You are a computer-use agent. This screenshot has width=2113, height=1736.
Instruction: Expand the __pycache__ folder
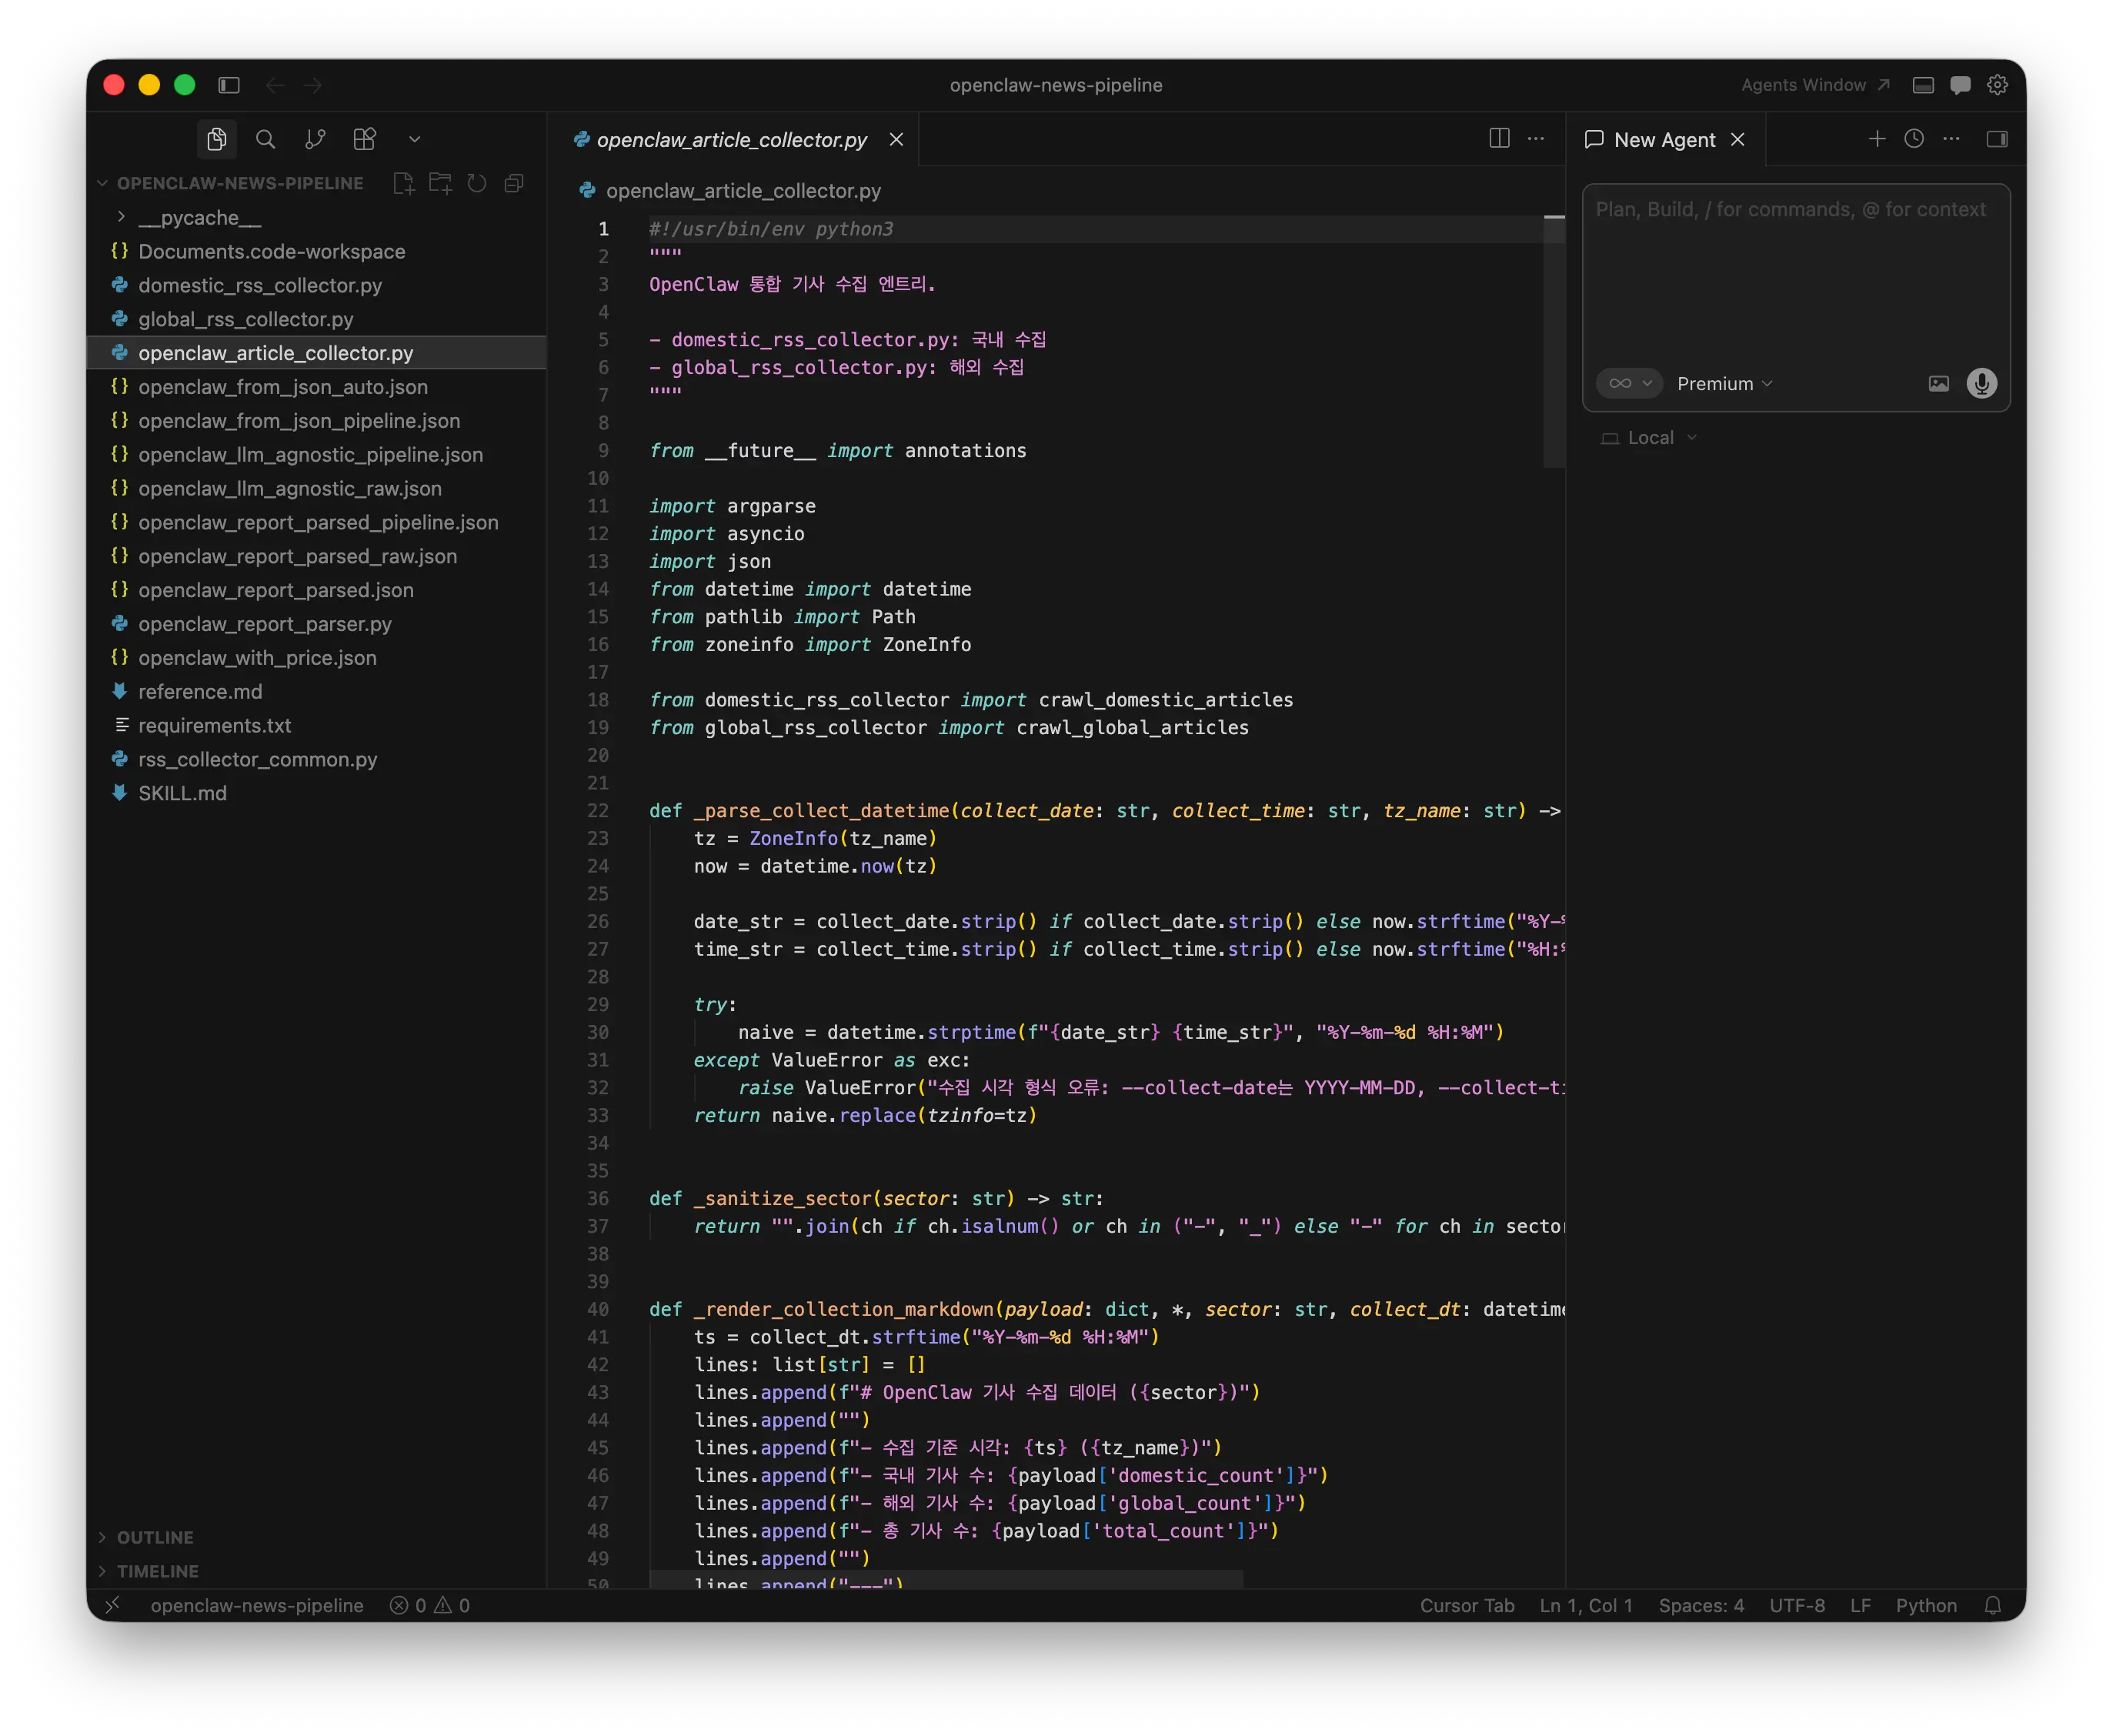121,217
